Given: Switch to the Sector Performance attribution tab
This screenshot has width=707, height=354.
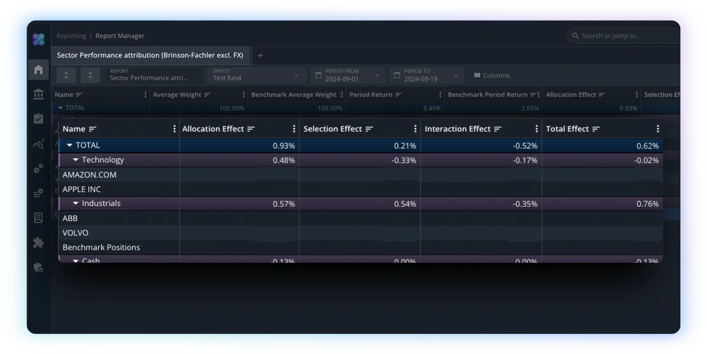Looking at the screenshot, I should (151, 55).
